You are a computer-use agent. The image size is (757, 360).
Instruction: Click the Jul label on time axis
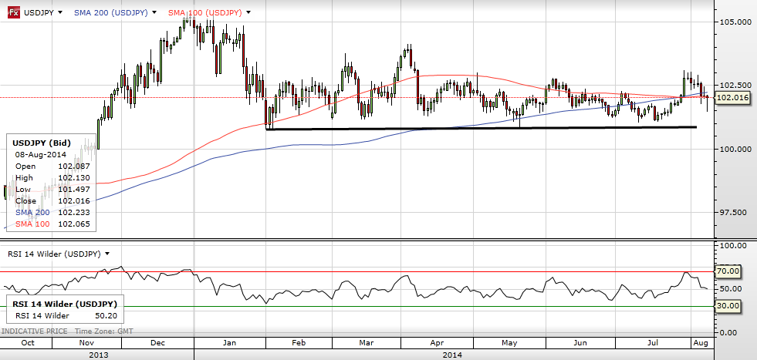(x=653, y=342)
